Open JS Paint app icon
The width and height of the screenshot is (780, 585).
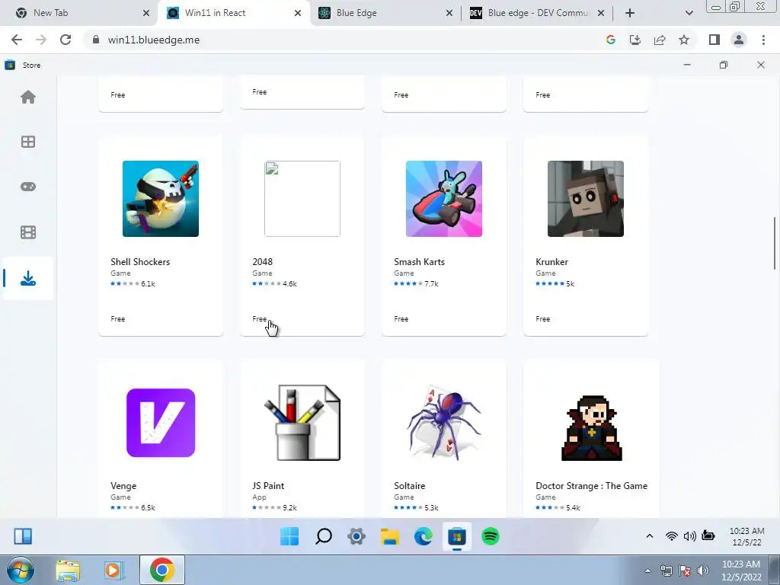tap(302, 423)
